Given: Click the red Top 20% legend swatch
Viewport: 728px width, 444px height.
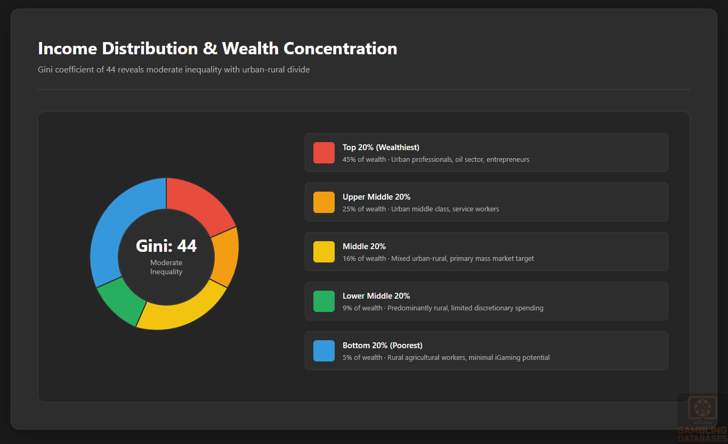Looking at the screenshot, I should coord(324,153).
